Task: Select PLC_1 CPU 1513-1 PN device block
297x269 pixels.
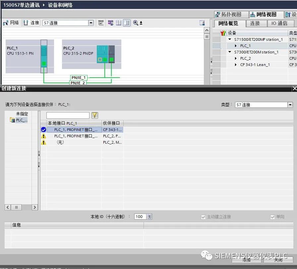Action: pyautogui.click(x=30, y=56)
